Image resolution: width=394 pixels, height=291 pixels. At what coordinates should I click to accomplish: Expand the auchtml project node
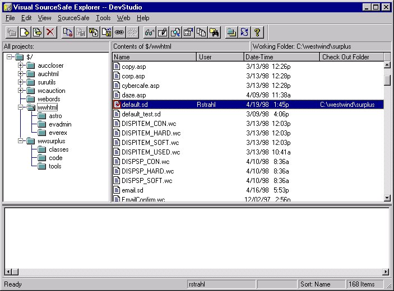pos(21,74)
